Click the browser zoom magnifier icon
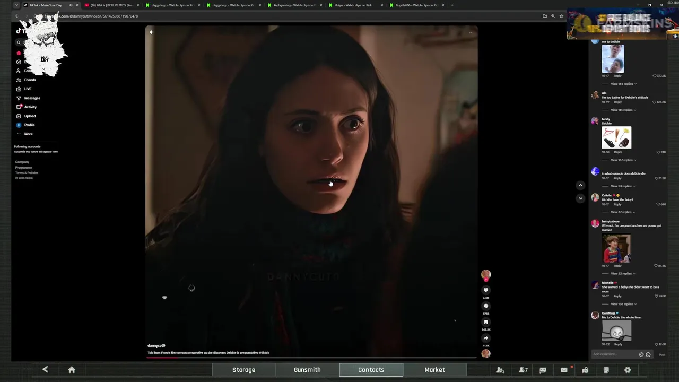This screenshot has width=679, height=382. [553, 16]
